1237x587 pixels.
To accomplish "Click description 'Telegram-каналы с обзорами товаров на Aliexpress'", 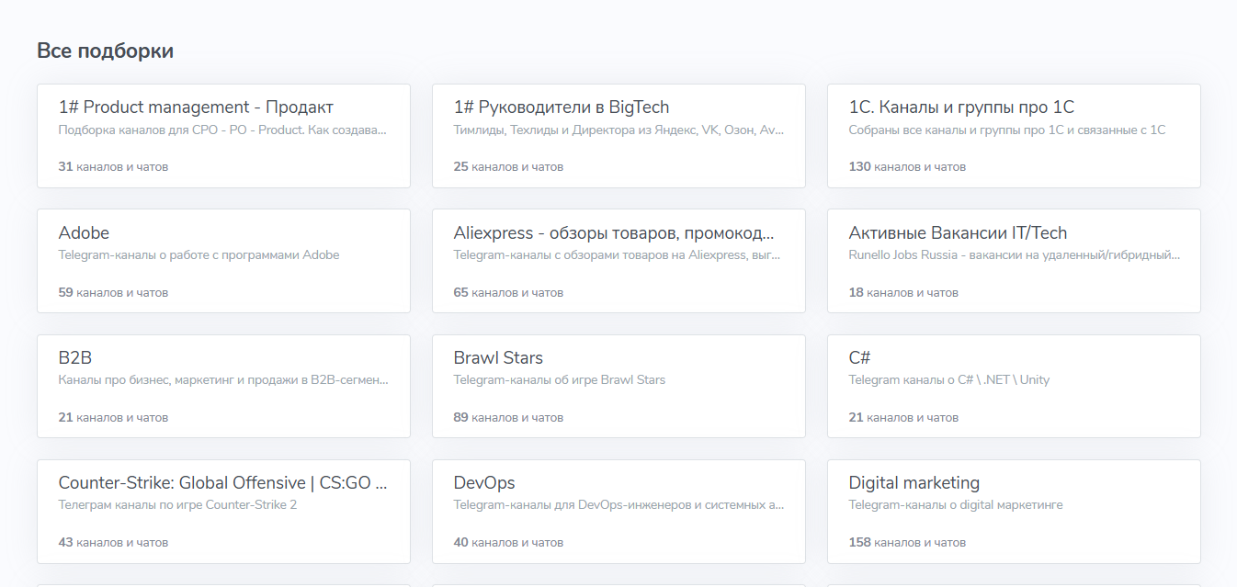I will tap(618, 254).
